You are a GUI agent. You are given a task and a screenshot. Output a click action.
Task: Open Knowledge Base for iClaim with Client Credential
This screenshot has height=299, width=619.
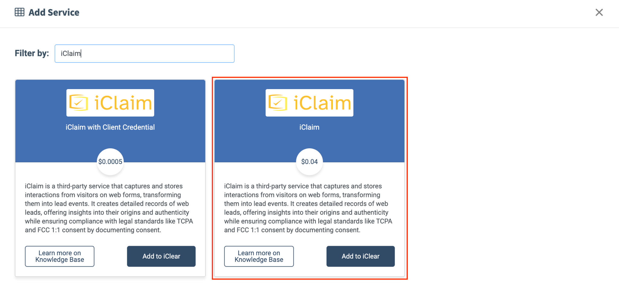(x=60, y=256)
